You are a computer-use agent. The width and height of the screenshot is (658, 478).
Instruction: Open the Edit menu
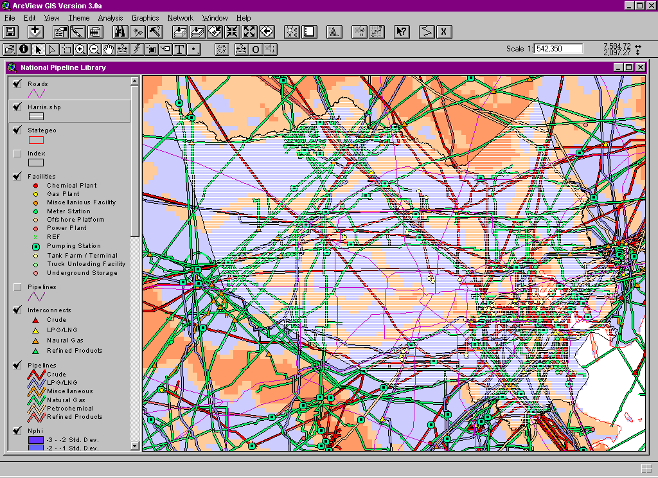click(x=30, y=18)
